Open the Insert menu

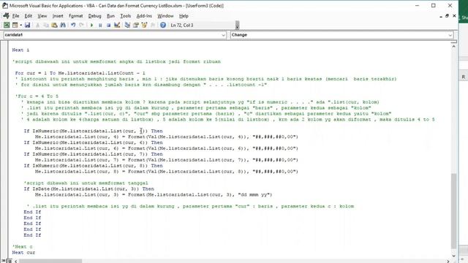click(58, 16)
